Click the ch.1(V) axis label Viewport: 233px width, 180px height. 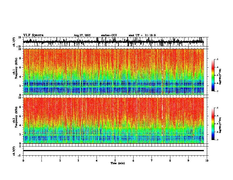(x=14, y=42)
